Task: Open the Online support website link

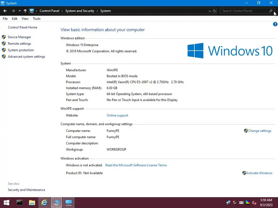Action: click(117, 115)
